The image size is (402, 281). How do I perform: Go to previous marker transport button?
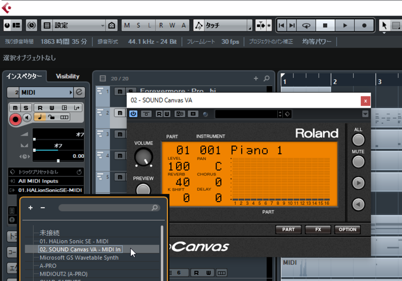(281, 25)
